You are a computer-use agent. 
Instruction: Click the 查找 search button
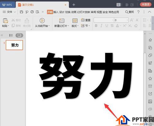(x=130, y=12)
